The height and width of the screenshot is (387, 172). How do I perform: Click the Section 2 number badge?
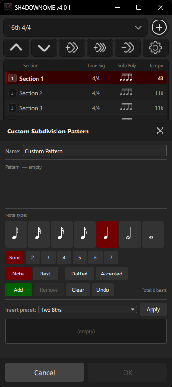pyautogui.click(x=12, y=93)
